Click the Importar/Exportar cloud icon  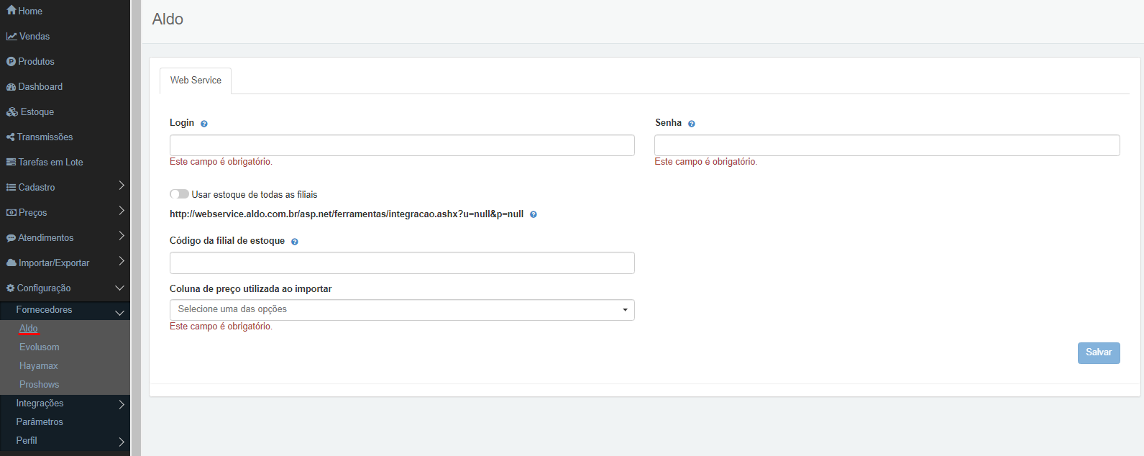(12, 263)
